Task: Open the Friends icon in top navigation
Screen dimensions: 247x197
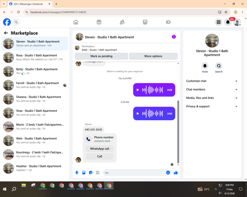Action: (x=122, y=22)
